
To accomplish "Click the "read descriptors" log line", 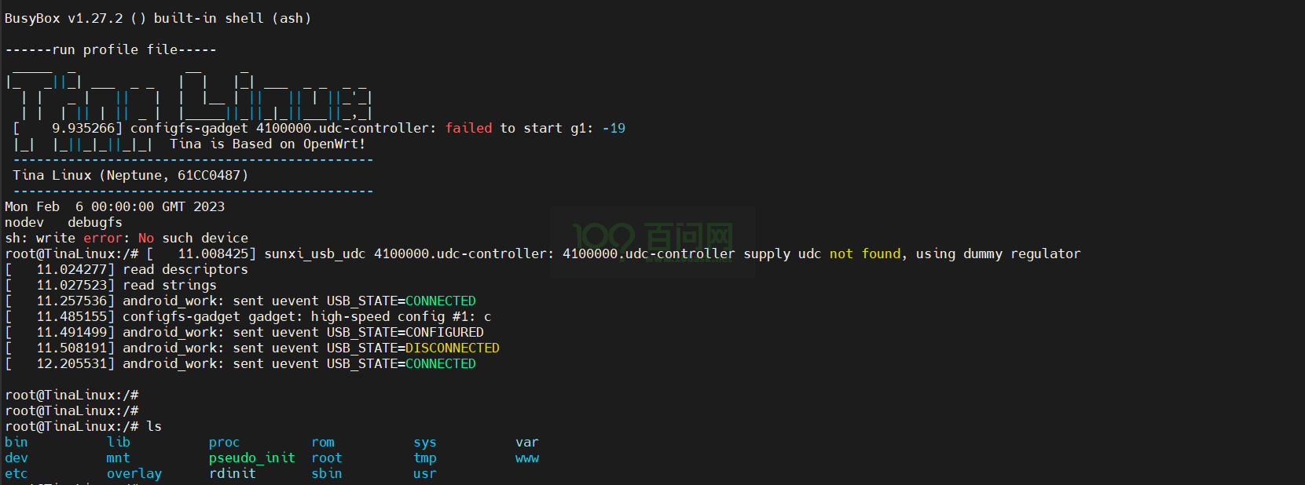I will (x=185, y=269).
